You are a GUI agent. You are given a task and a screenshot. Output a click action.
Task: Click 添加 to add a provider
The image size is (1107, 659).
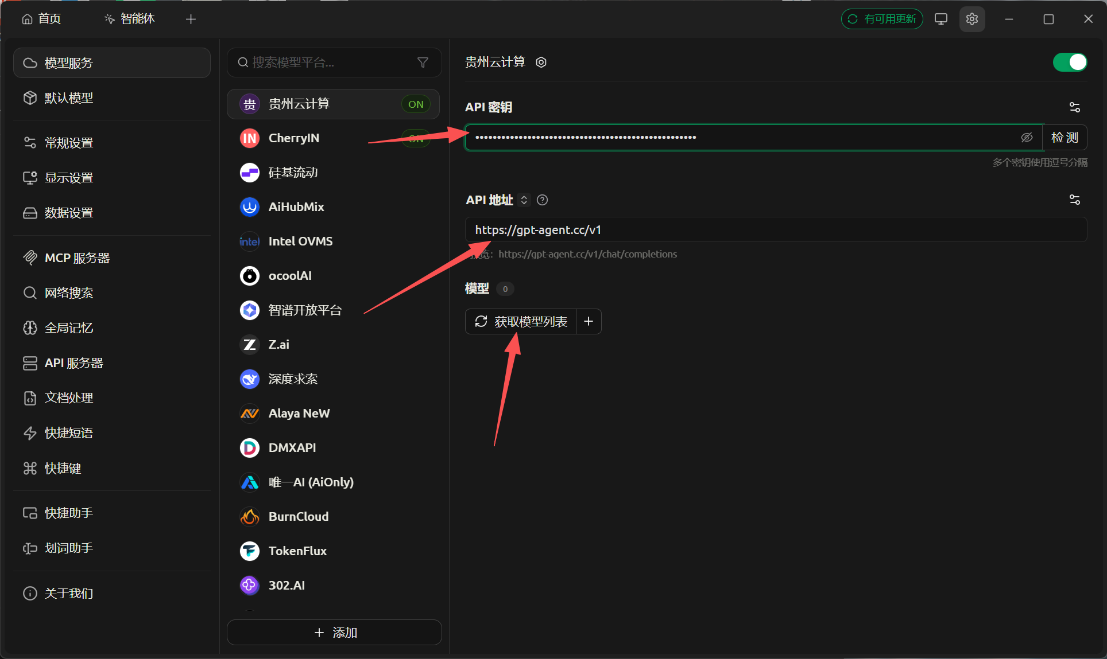334,633
